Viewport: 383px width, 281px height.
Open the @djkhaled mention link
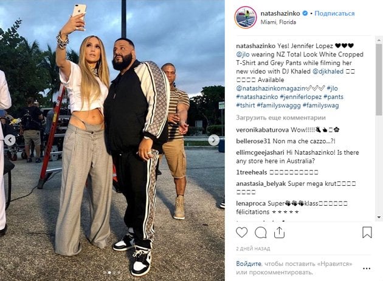coord(328,72)
